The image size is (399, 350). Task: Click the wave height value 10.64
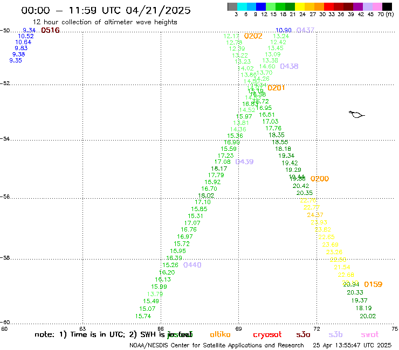pyautogui.click(x=23, y=42)
